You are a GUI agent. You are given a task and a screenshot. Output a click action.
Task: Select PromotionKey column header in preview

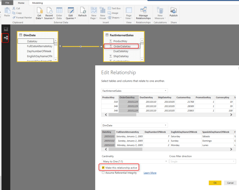click(205, 97)
